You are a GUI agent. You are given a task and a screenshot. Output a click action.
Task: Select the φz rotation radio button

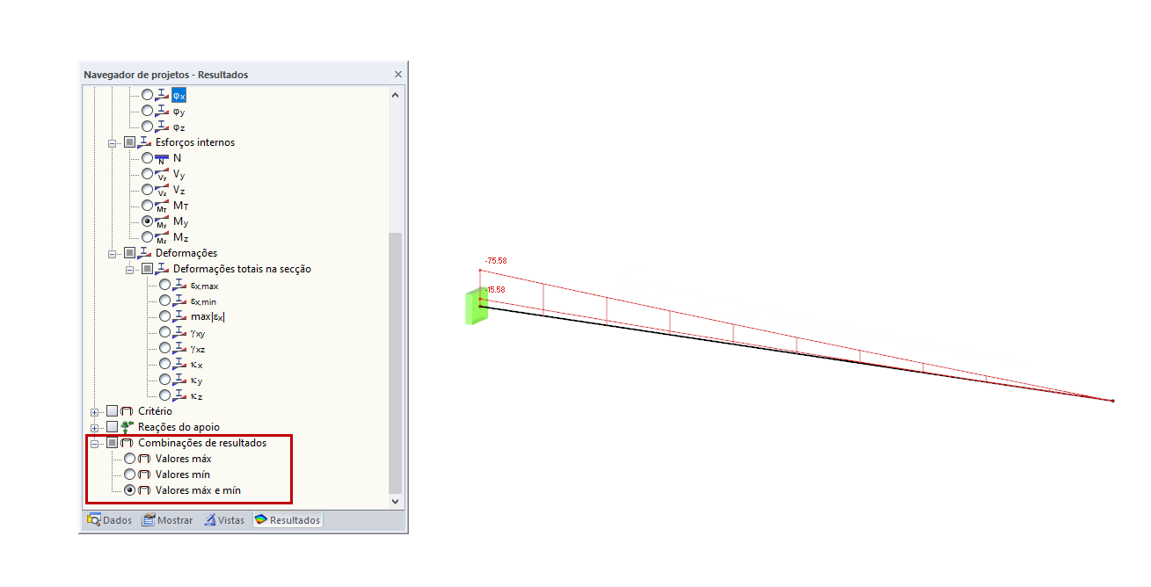[x=147, y=127]
